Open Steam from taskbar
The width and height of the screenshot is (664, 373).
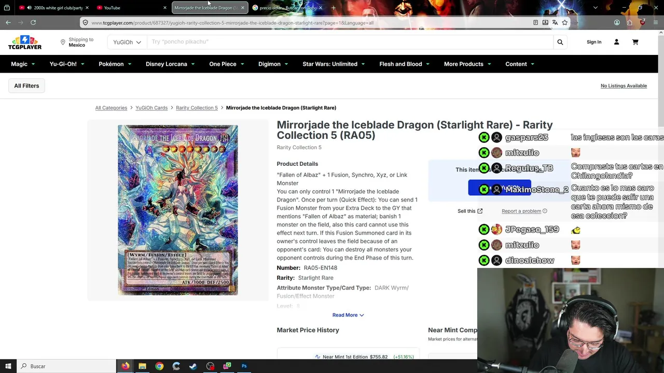193,366
